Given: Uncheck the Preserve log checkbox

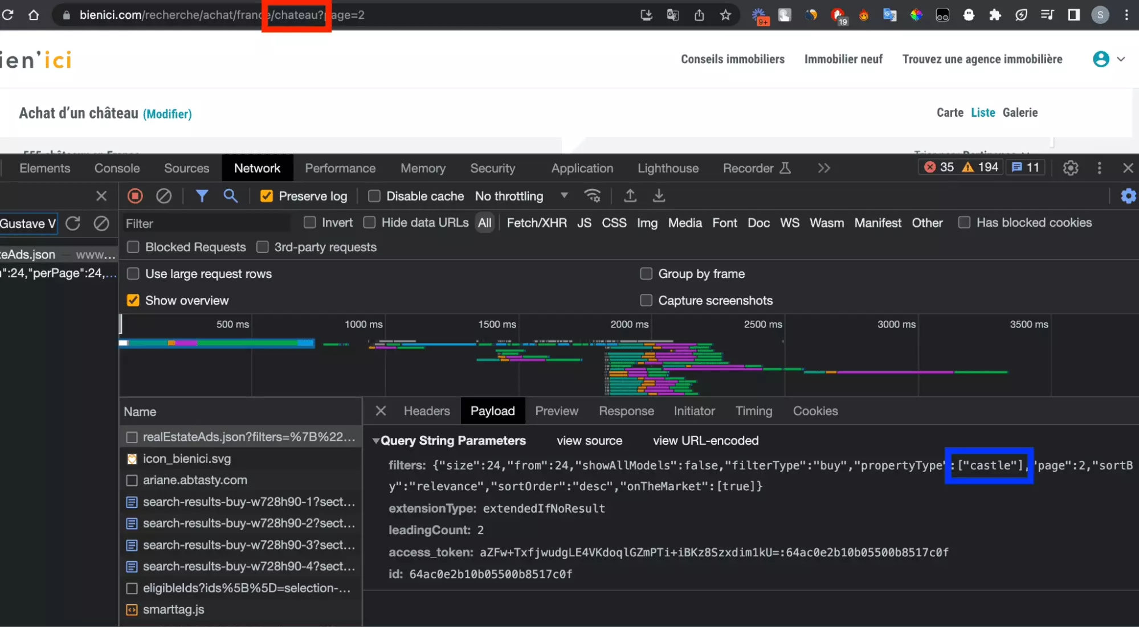Looking at the screenshot, I should click(x=266, y=196).
